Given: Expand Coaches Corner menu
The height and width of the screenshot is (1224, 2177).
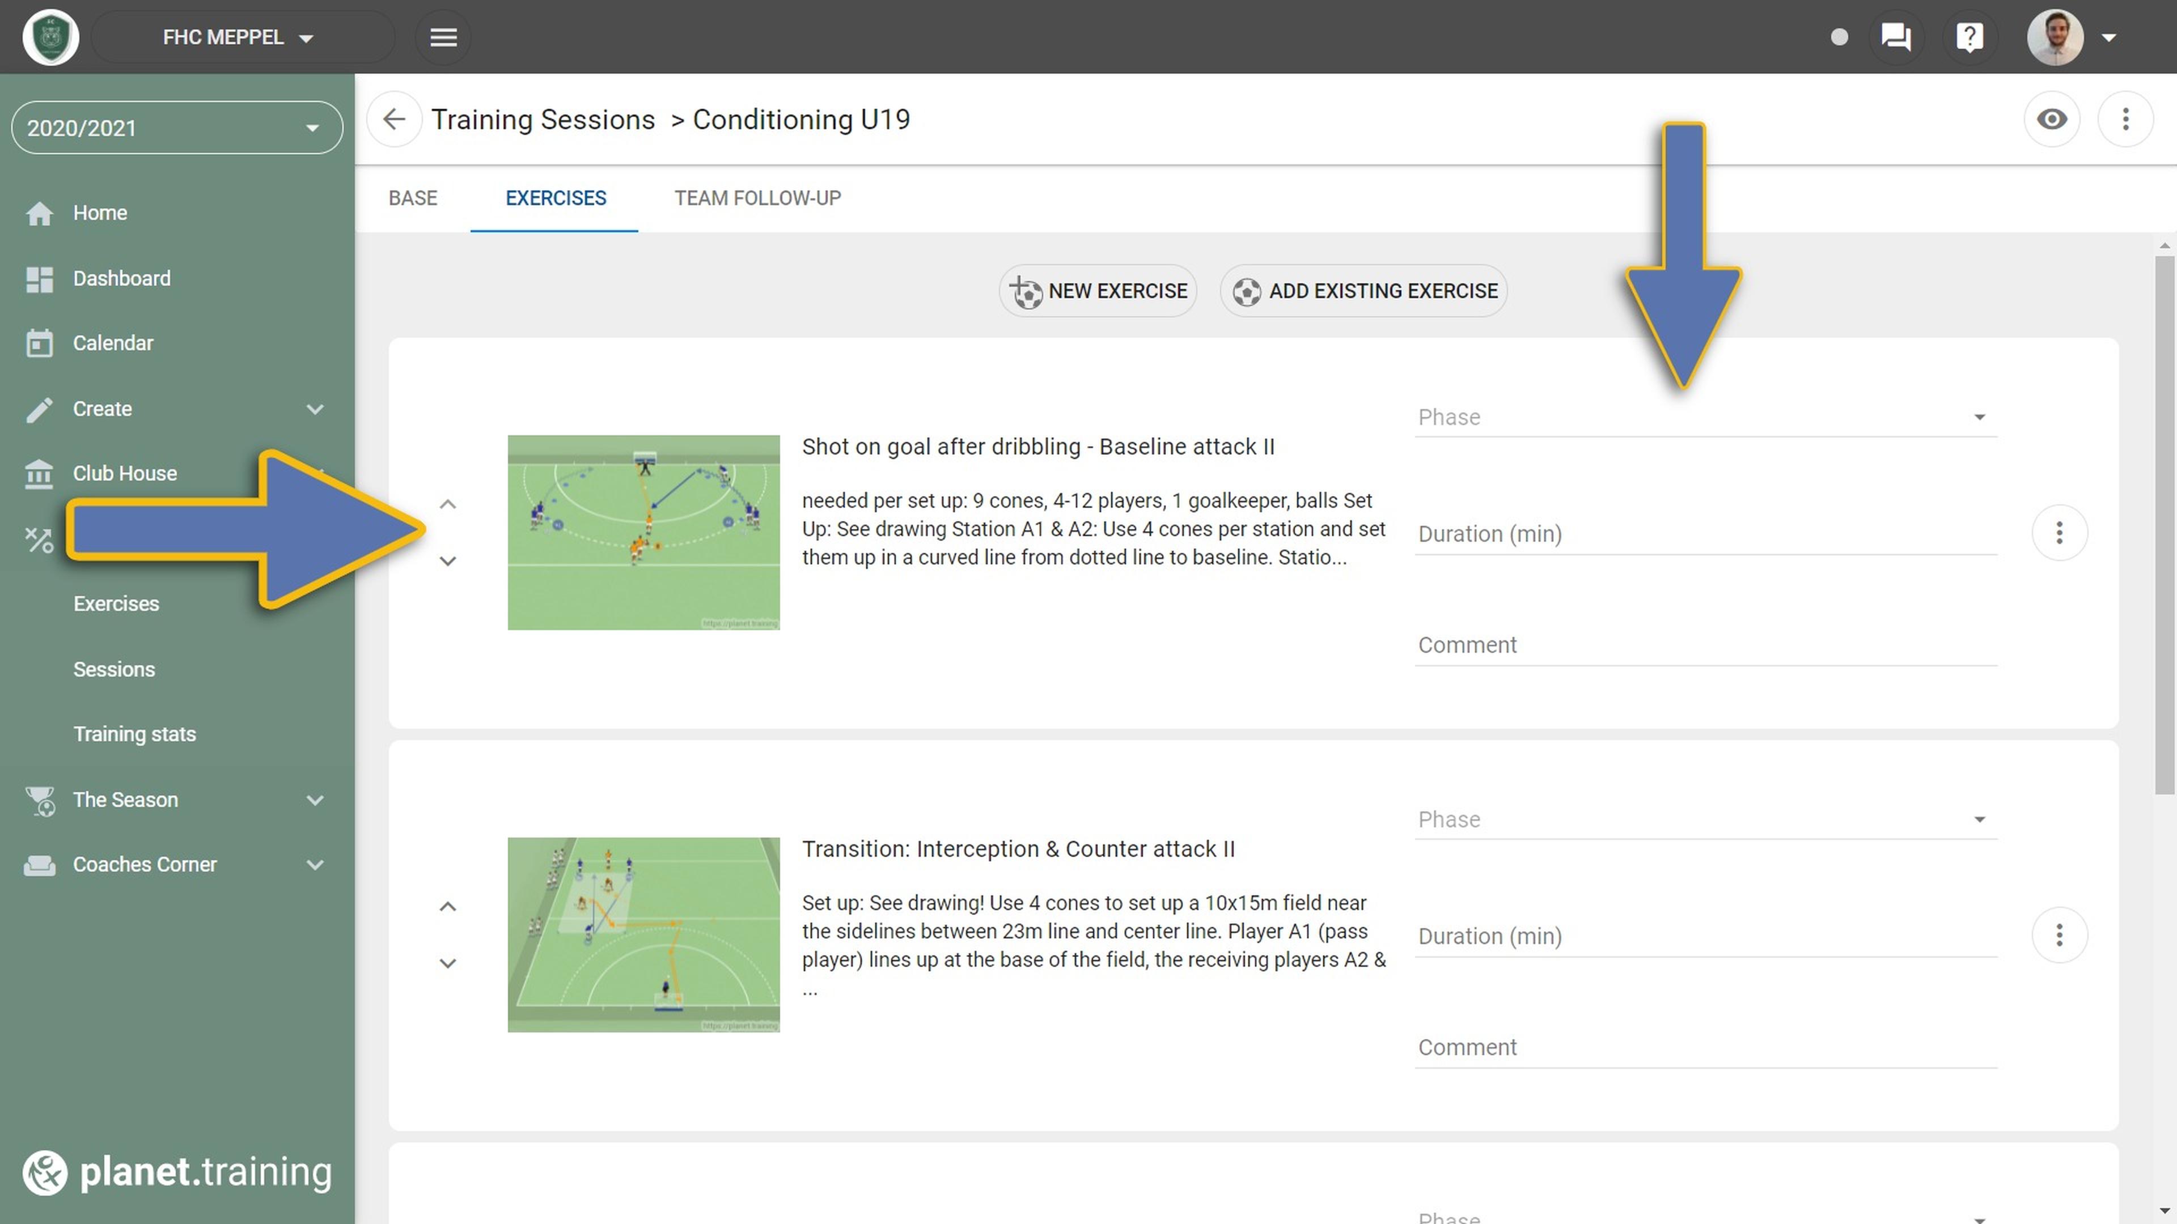Looking at the screenshot, I should (x=177, y=865).
